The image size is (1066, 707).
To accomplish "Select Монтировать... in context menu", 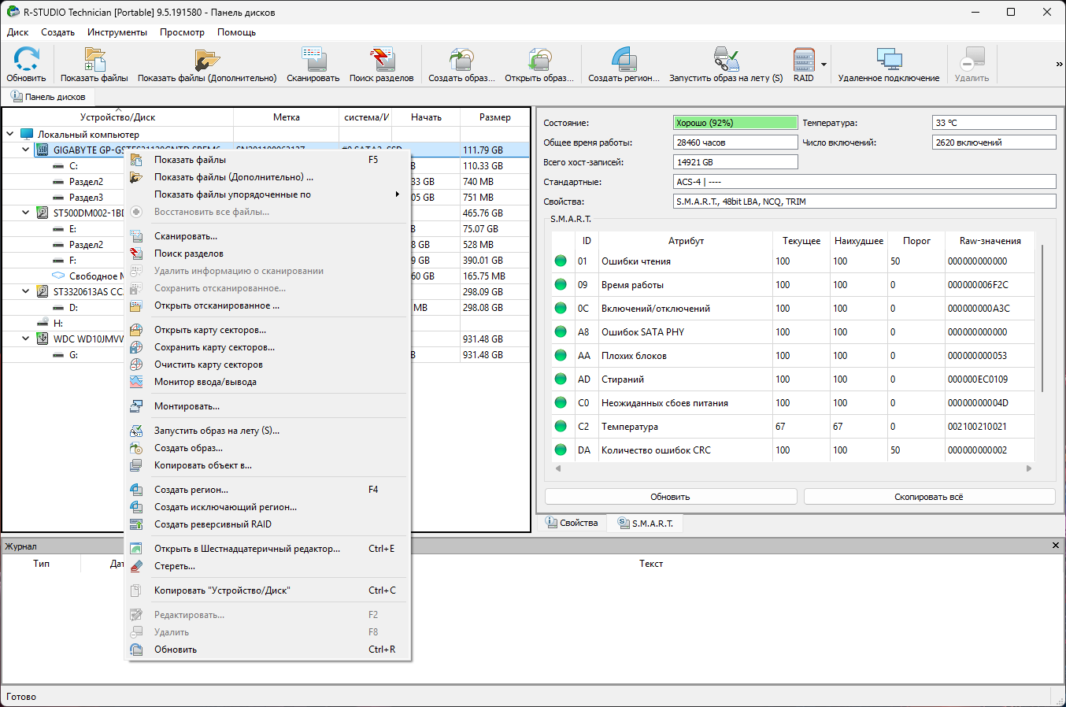I will 268,406.
